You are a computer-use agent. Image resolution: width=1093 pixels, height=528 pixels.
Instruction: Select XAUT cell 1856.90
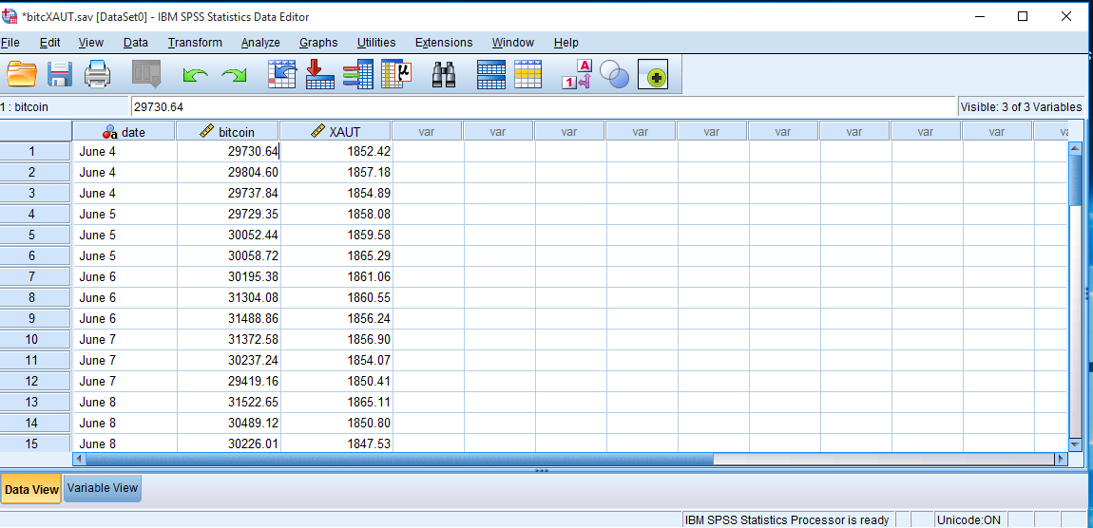(x=336, y=339)
